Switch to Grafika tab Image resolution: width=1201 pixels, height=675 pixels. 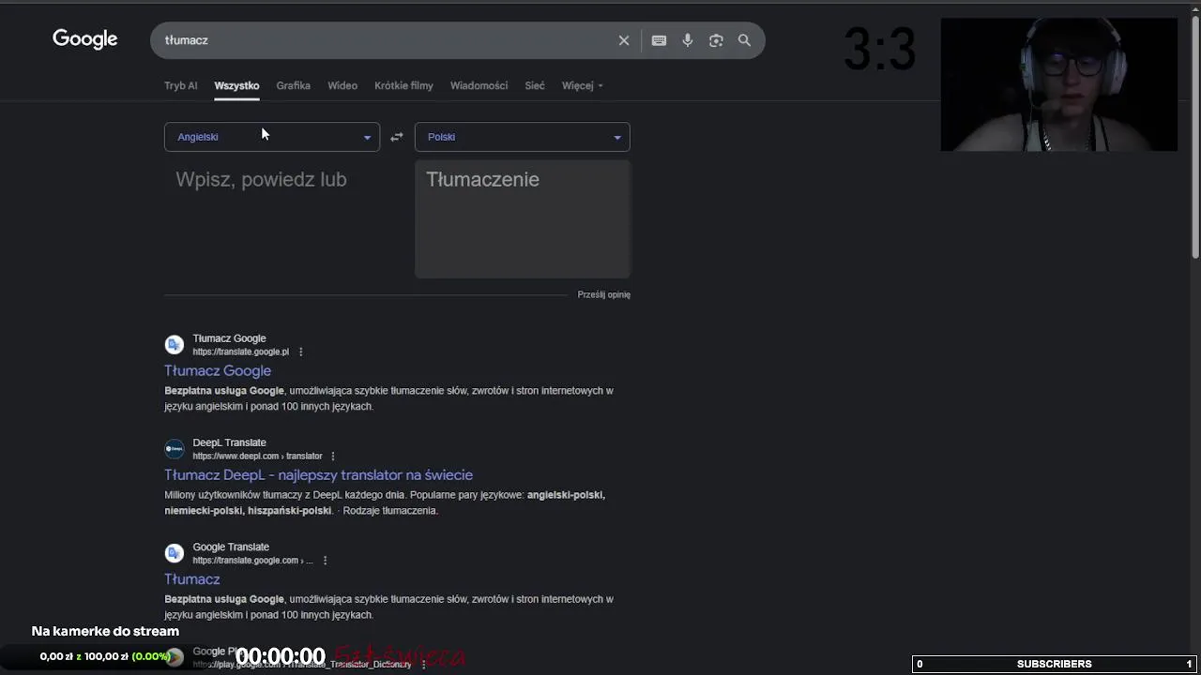click(x=293, y=85)
